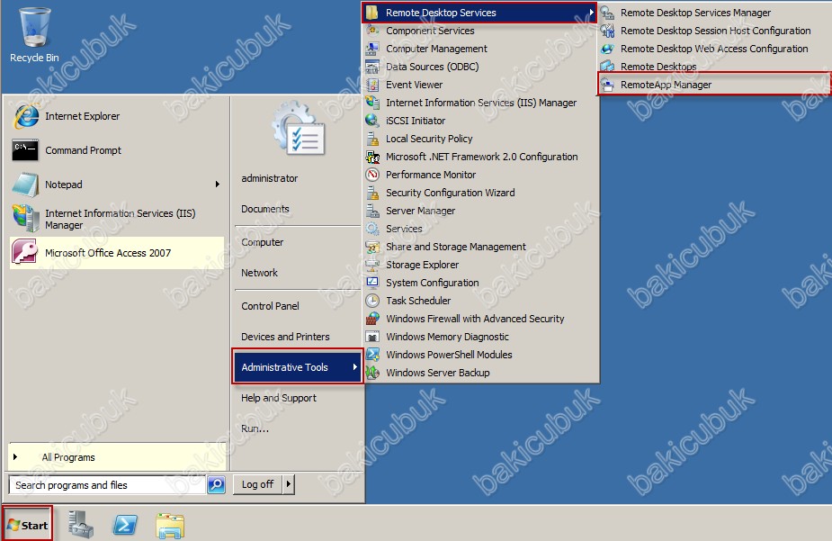
Task: Click the iSCSI Initiator icon
Action: [372, 121]
